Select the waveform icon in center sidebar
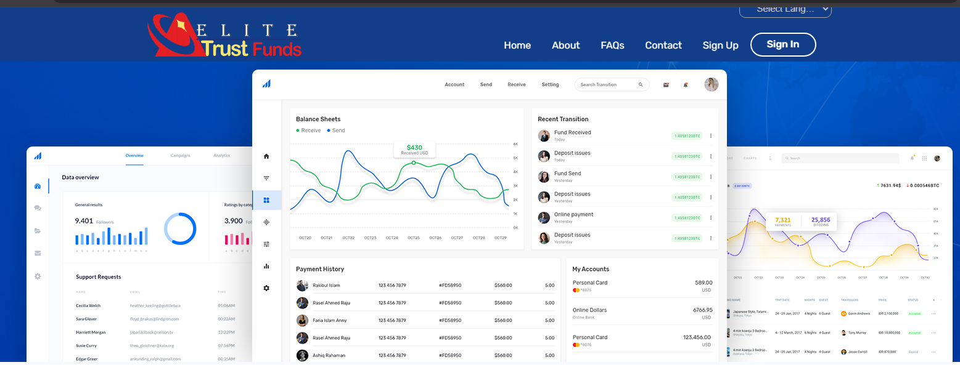The width and height of the screenshot is (960, 365). (266, 222)
